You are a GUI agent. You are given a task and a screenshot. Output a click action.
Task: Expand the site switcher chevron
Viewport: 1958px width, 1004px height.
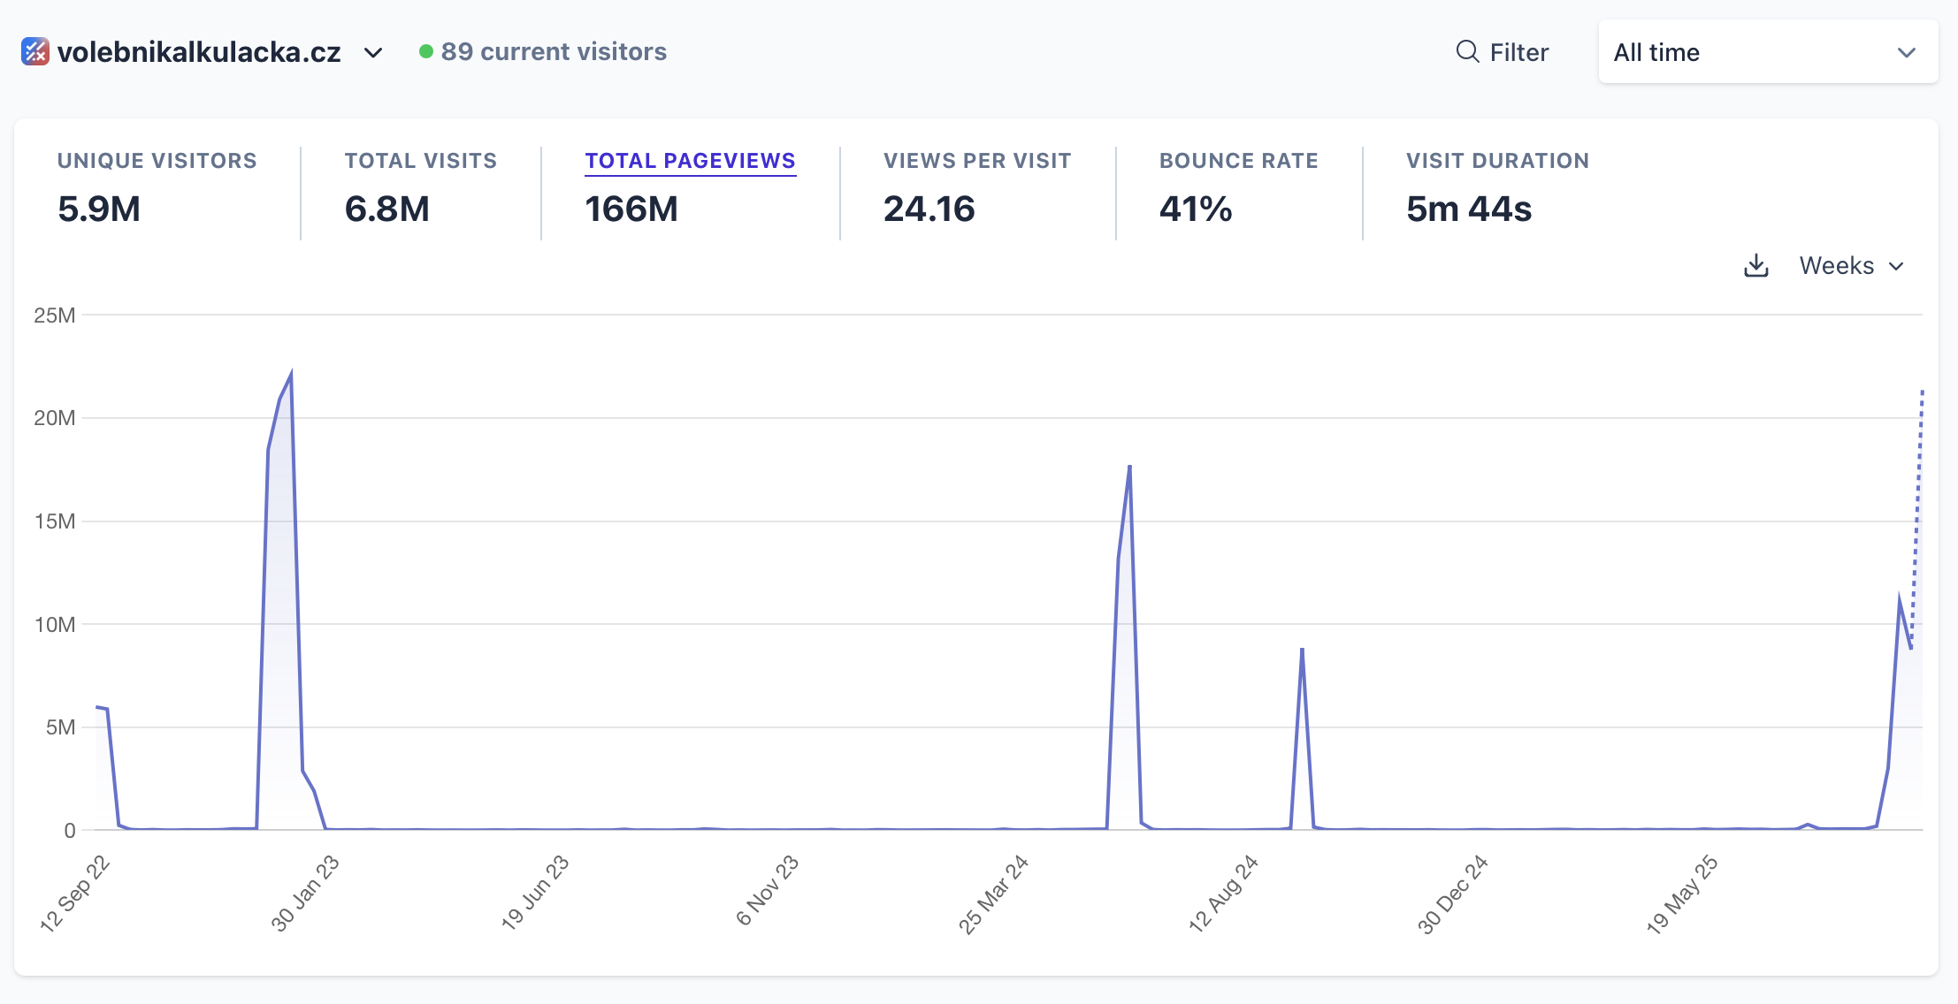pos(373,53)
